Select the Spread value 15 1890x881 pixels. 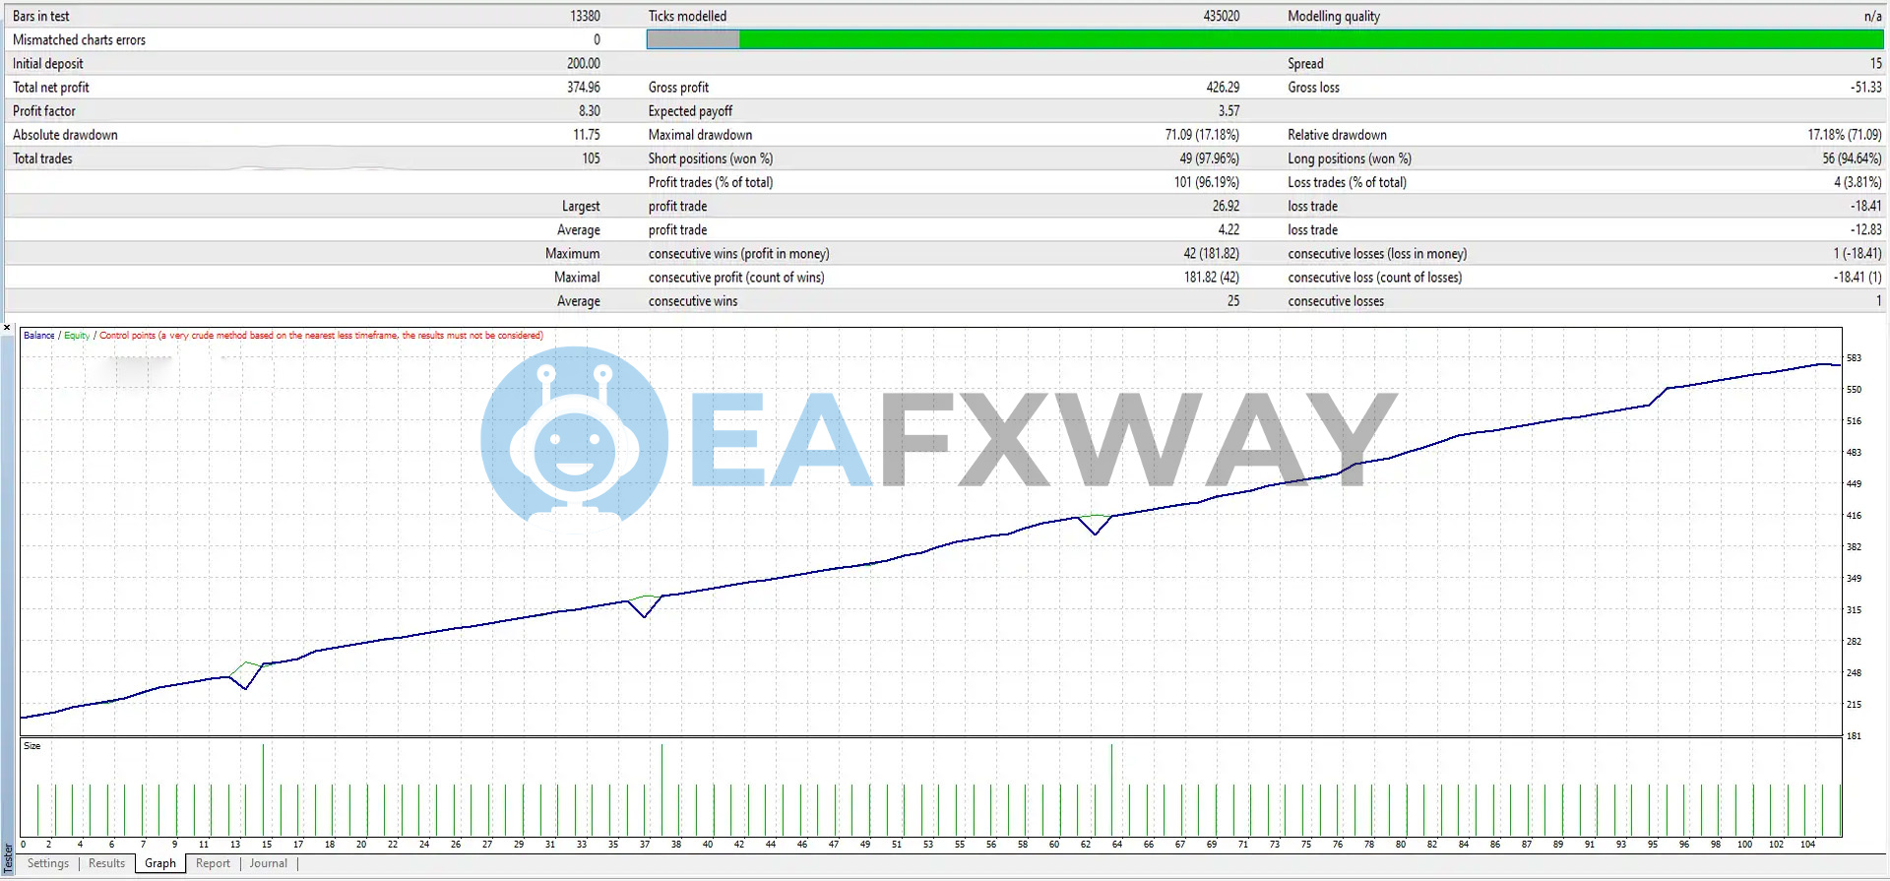1875,64
